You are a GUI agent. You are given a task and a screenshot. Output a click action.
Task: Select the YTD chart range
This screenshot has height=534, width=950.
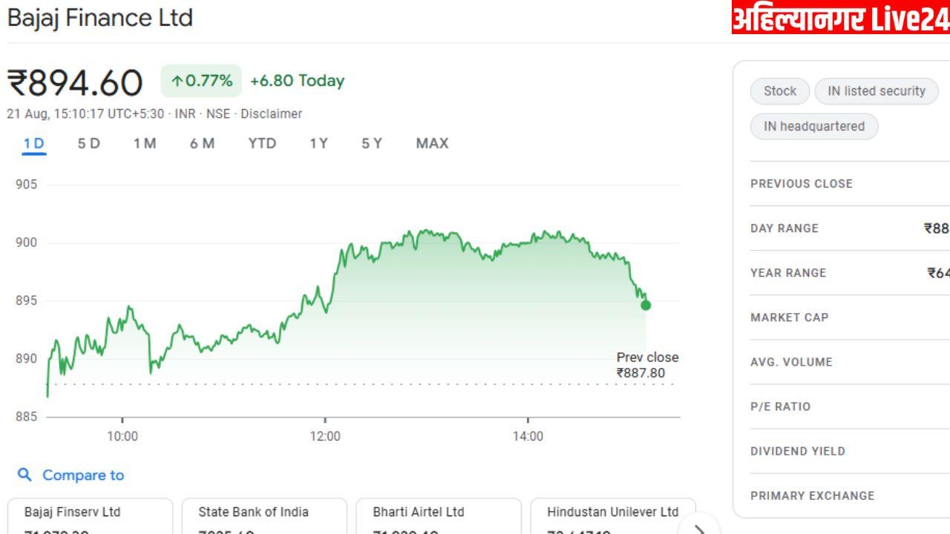pyautogui.click(x=262, y=144)
